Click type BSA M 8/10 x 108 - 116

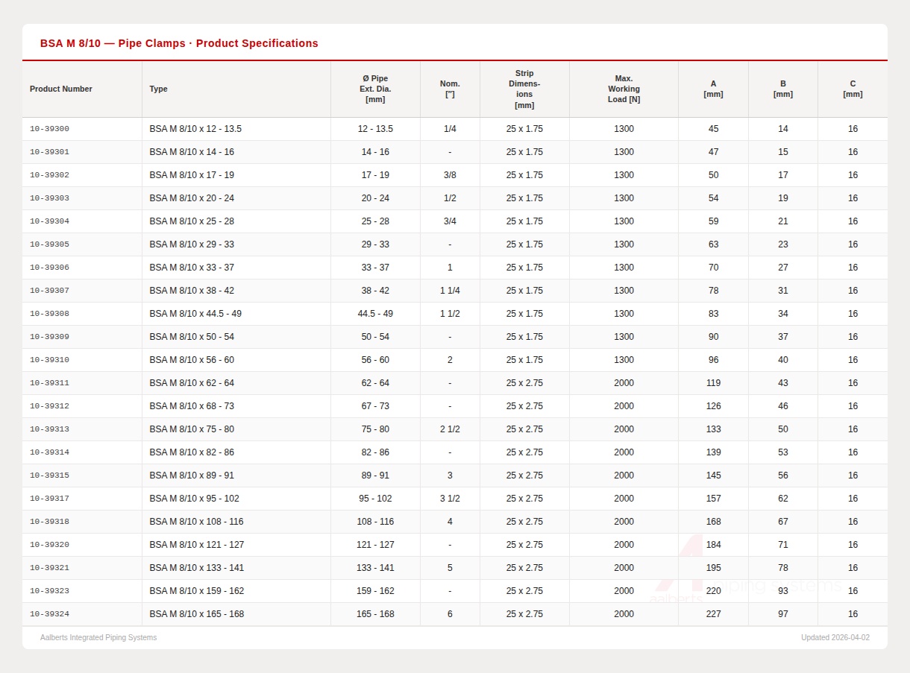196,522
